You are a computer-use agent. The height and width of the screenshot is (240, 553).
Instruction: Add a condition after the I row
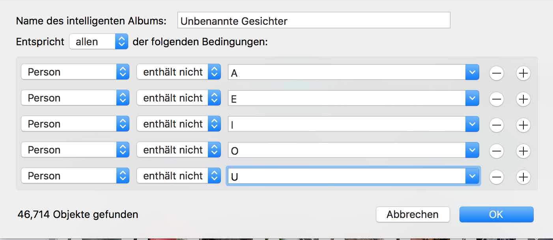(523, 125)
